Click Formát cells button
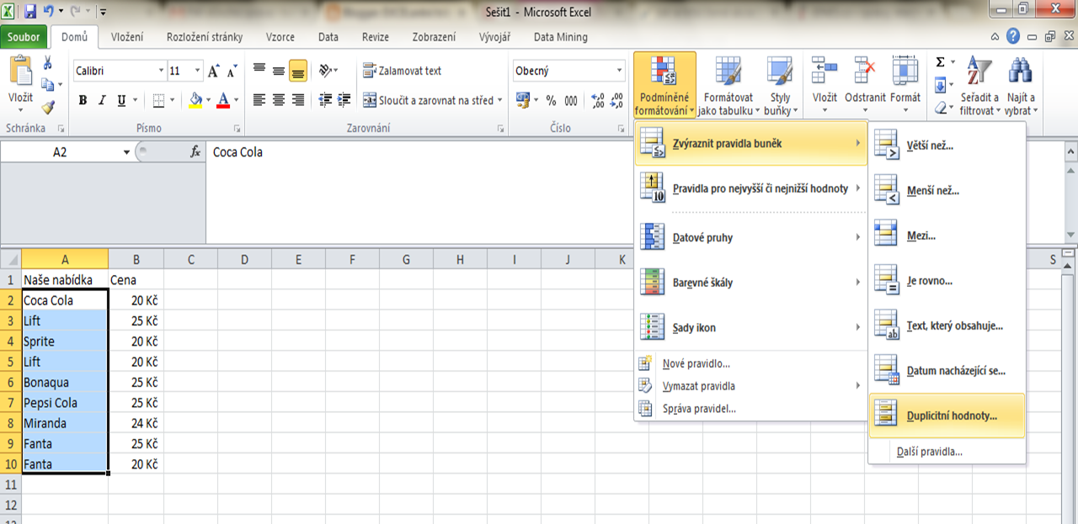 [905, 85]
